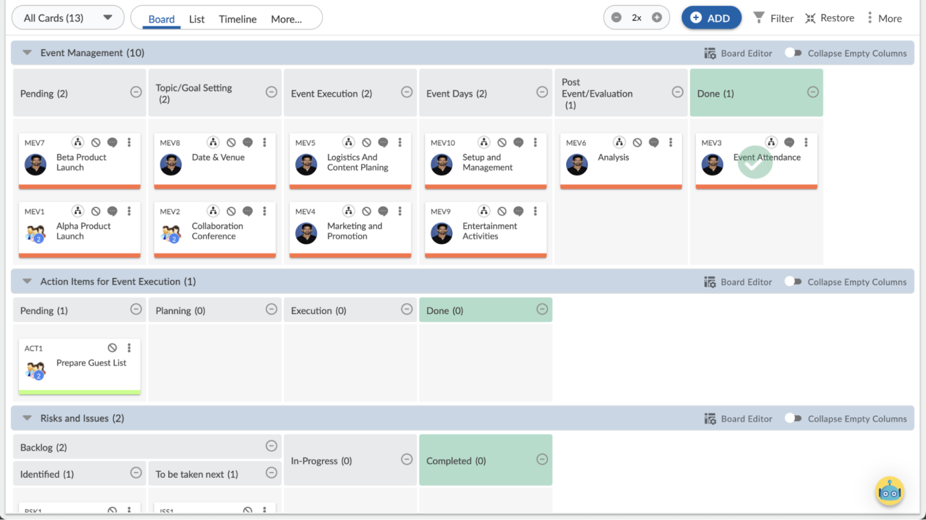Open Board Editor for Risks and Issues
This screenshot has height=520, width=926.
pyautogui.click(x=738, y=419)
